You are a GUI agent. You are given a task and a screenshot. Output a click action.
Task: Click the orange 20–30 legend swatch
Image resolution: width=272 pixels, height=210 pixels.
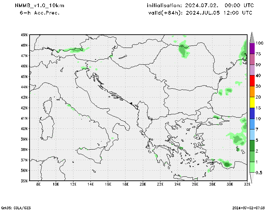tap(252, 91)
